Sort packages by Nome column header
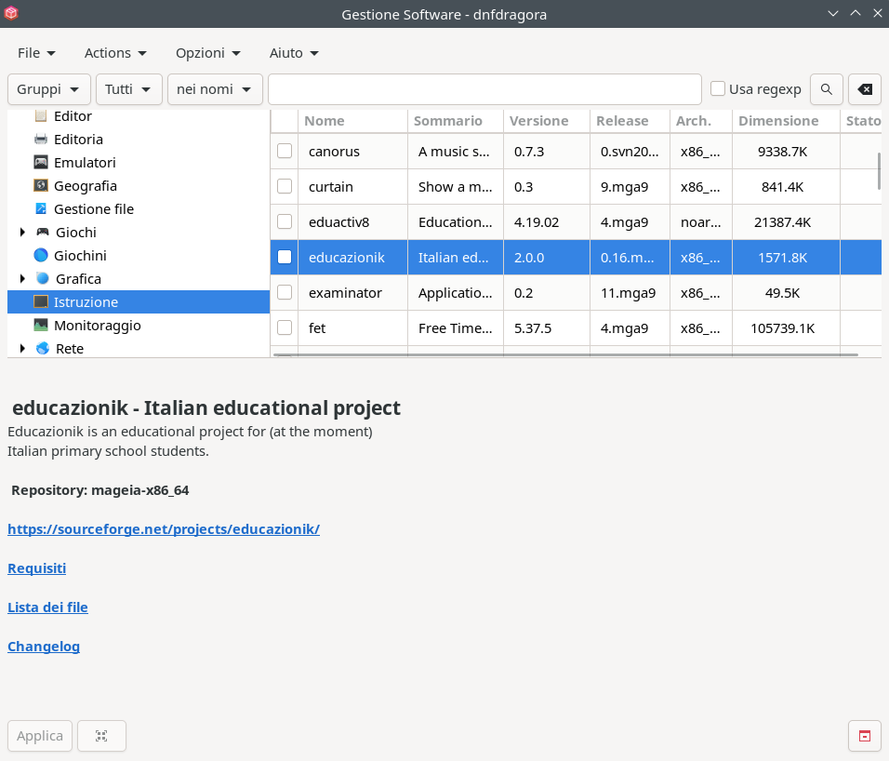 click(352, 121)
